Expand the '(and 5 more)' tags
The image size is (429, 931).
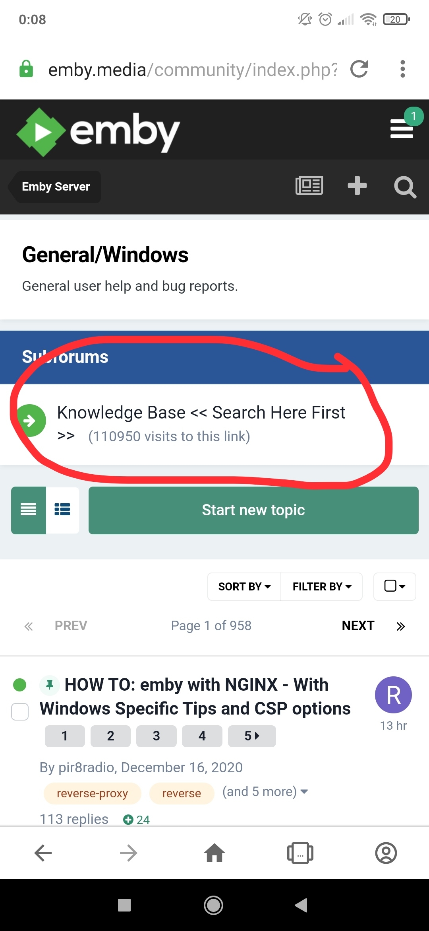[265, 792]
